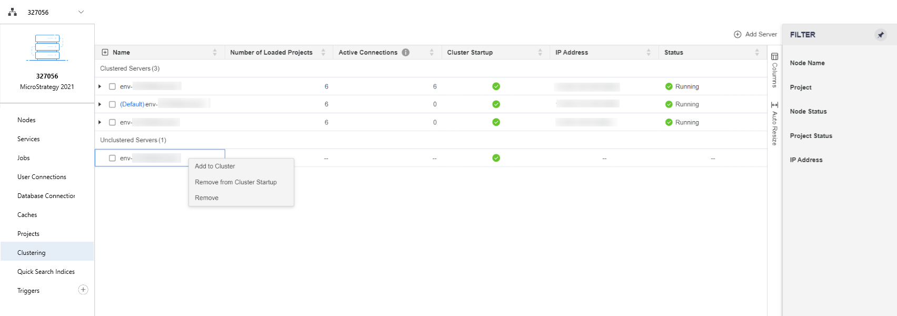Click the plus icon beside Triggers

click(x=83, y=290)
